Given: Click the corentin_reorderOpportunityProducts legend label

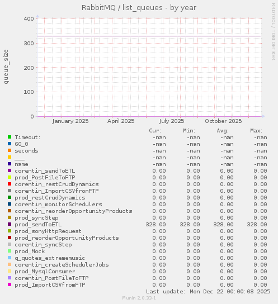Looking at the screenshot, I should [x=73, y=211].
